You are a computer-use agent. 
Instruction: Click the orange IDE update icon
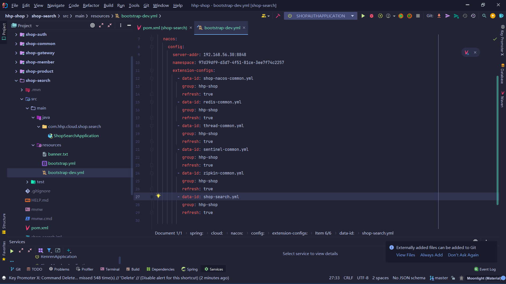tap(493, 16)
